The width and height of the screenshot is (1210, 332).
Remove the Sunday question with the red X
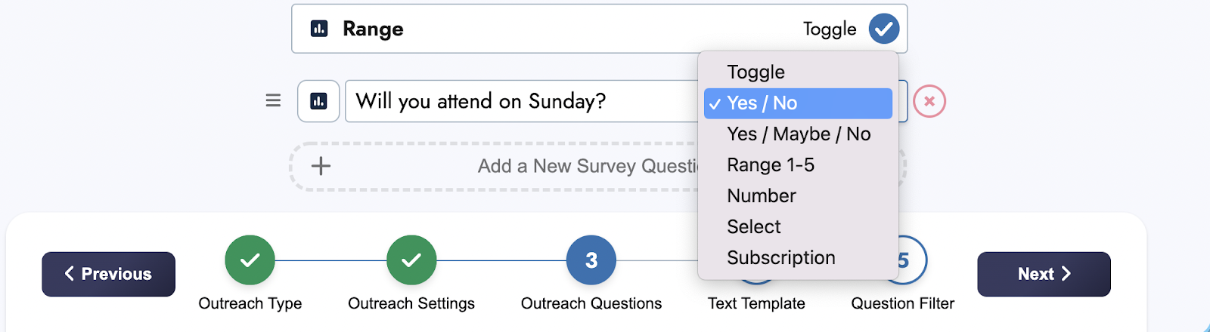pyautogui.click(x=929, y=101)
